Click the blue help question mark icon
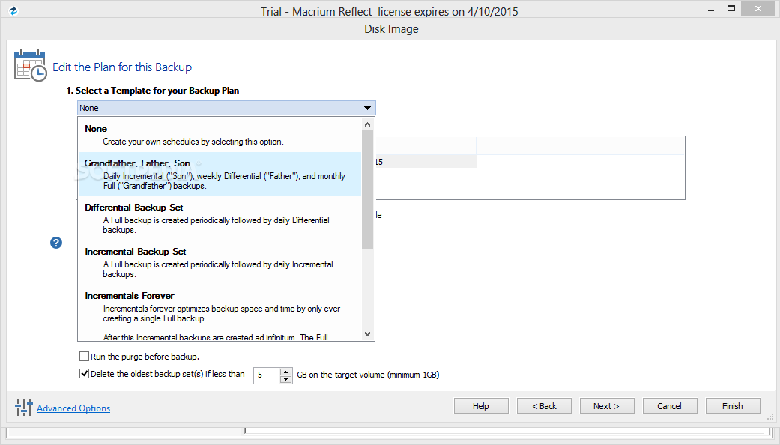Screen dimensions: 780x445 [x=56, y=243]
